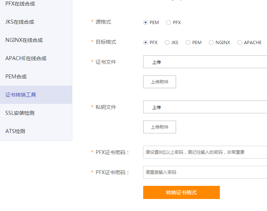
Task: Focus the repeat password input field
Action: pos(205,172)
